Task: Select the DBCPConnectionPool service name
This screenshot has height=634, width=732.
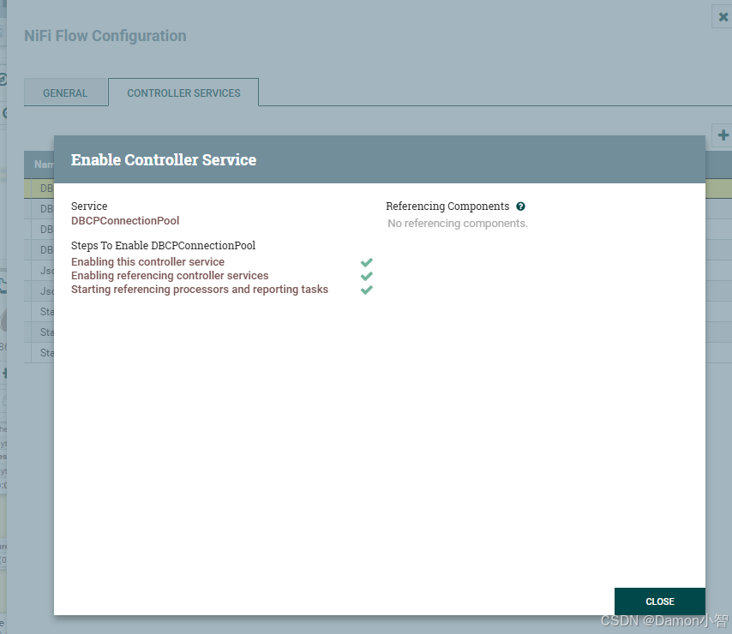Action: (125, 221)
